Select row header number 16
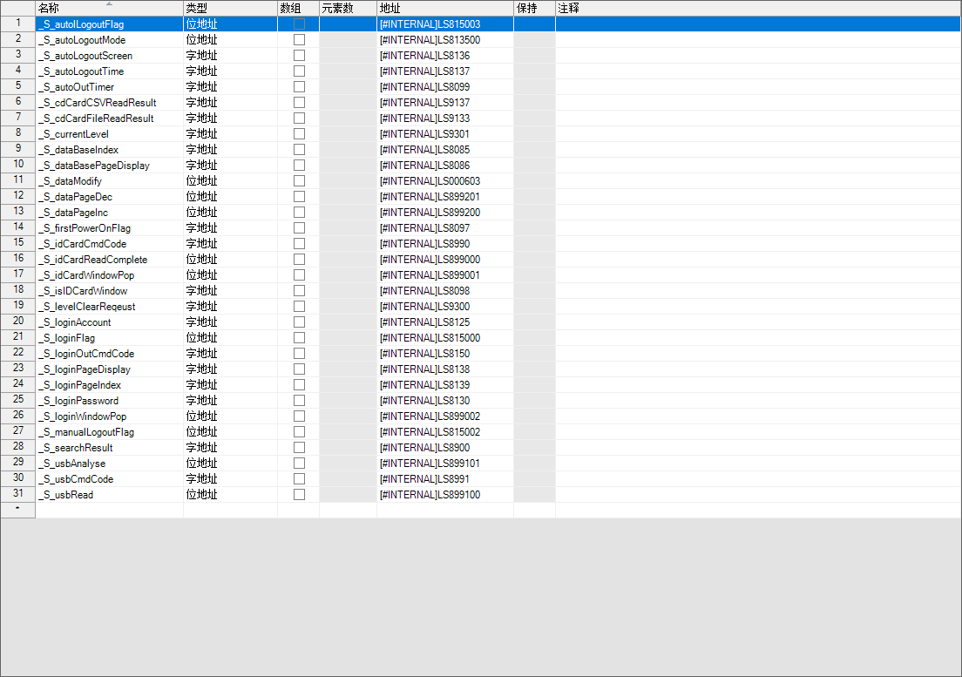This screenshot has width=962, height=677. [x=17, y=260]
